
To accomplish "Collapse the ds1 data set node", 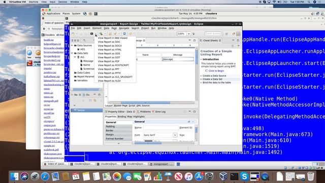I will coord(75,57).
